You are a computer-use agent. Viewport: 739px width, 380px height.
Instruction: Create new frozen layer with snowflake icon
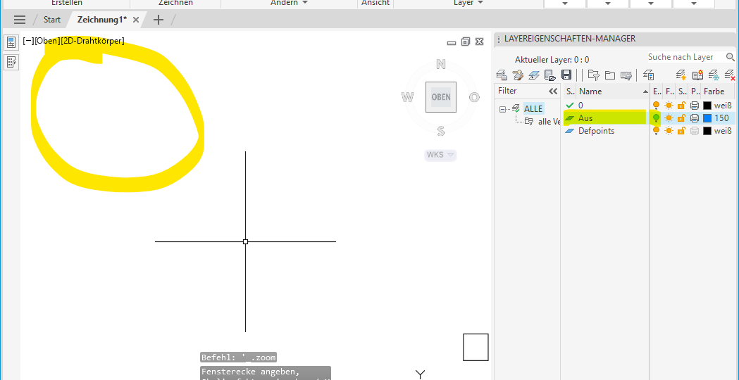pos(714,75)
